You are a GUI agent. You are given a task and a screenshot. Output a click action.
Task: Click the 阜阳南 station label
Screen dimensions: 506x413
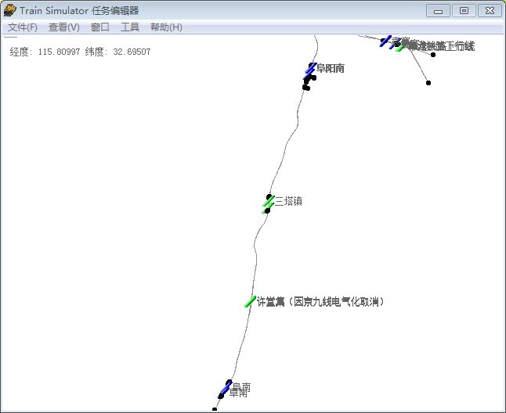pos(331,69)
